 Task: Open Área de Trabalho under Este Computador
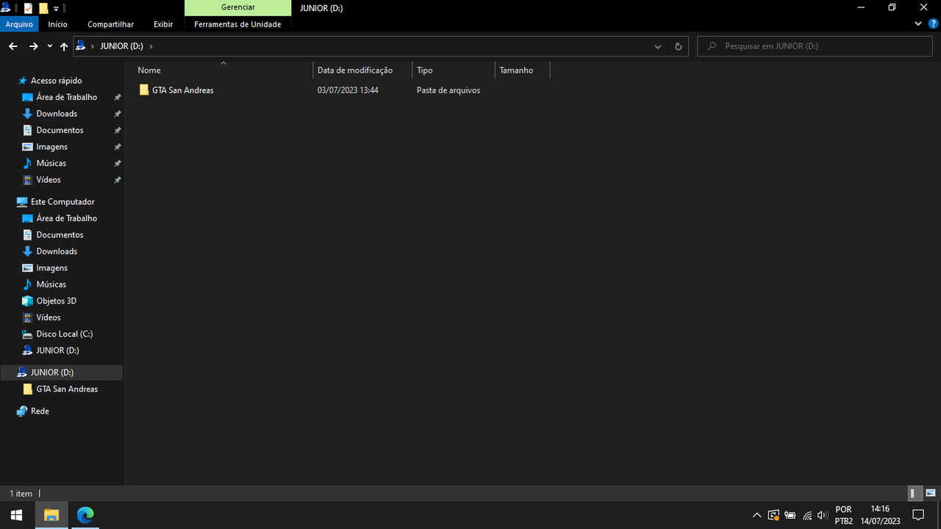66,218
